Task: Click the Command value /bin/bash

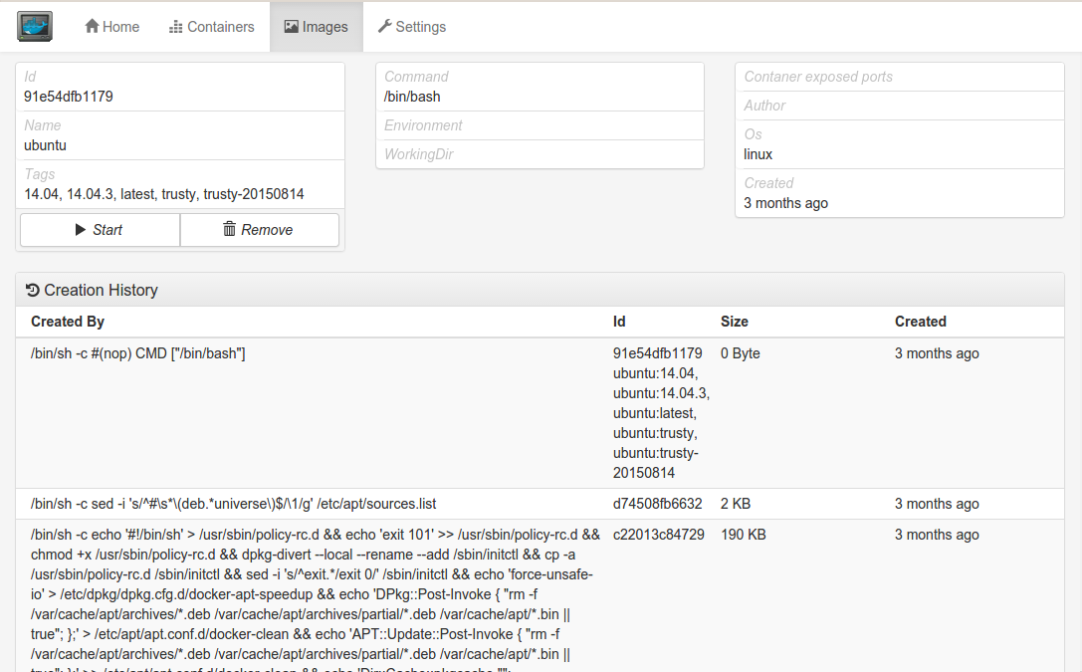Action: [412, 97]
